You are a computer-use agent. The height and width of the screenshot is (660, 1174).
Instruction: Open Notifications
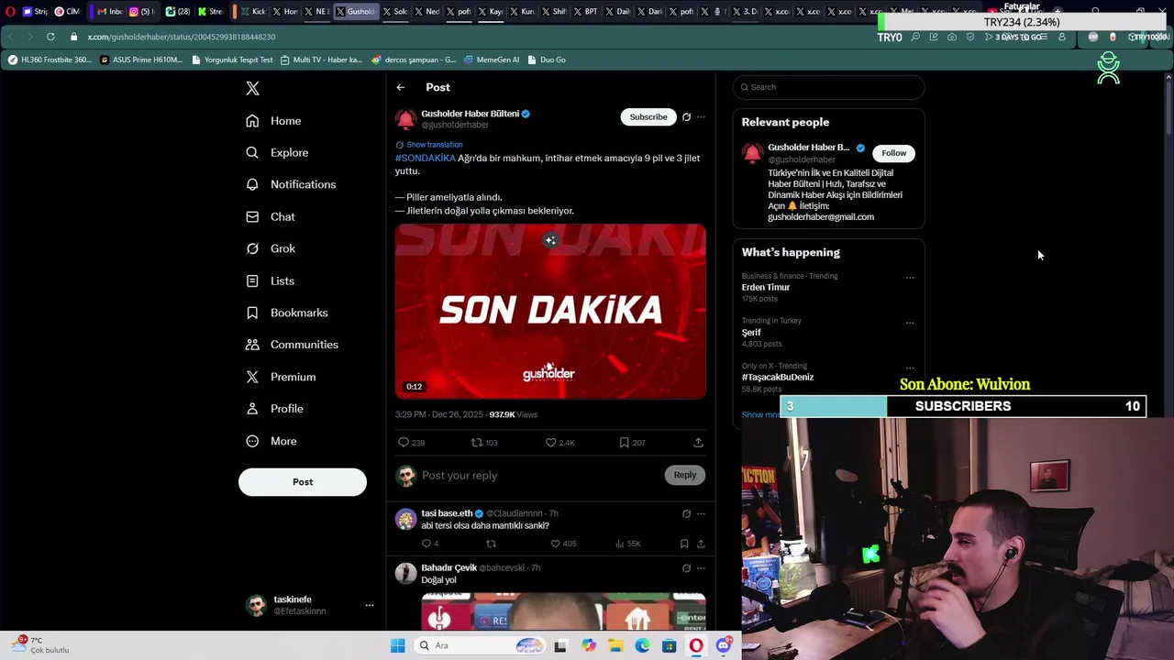(x=291, y=184)
